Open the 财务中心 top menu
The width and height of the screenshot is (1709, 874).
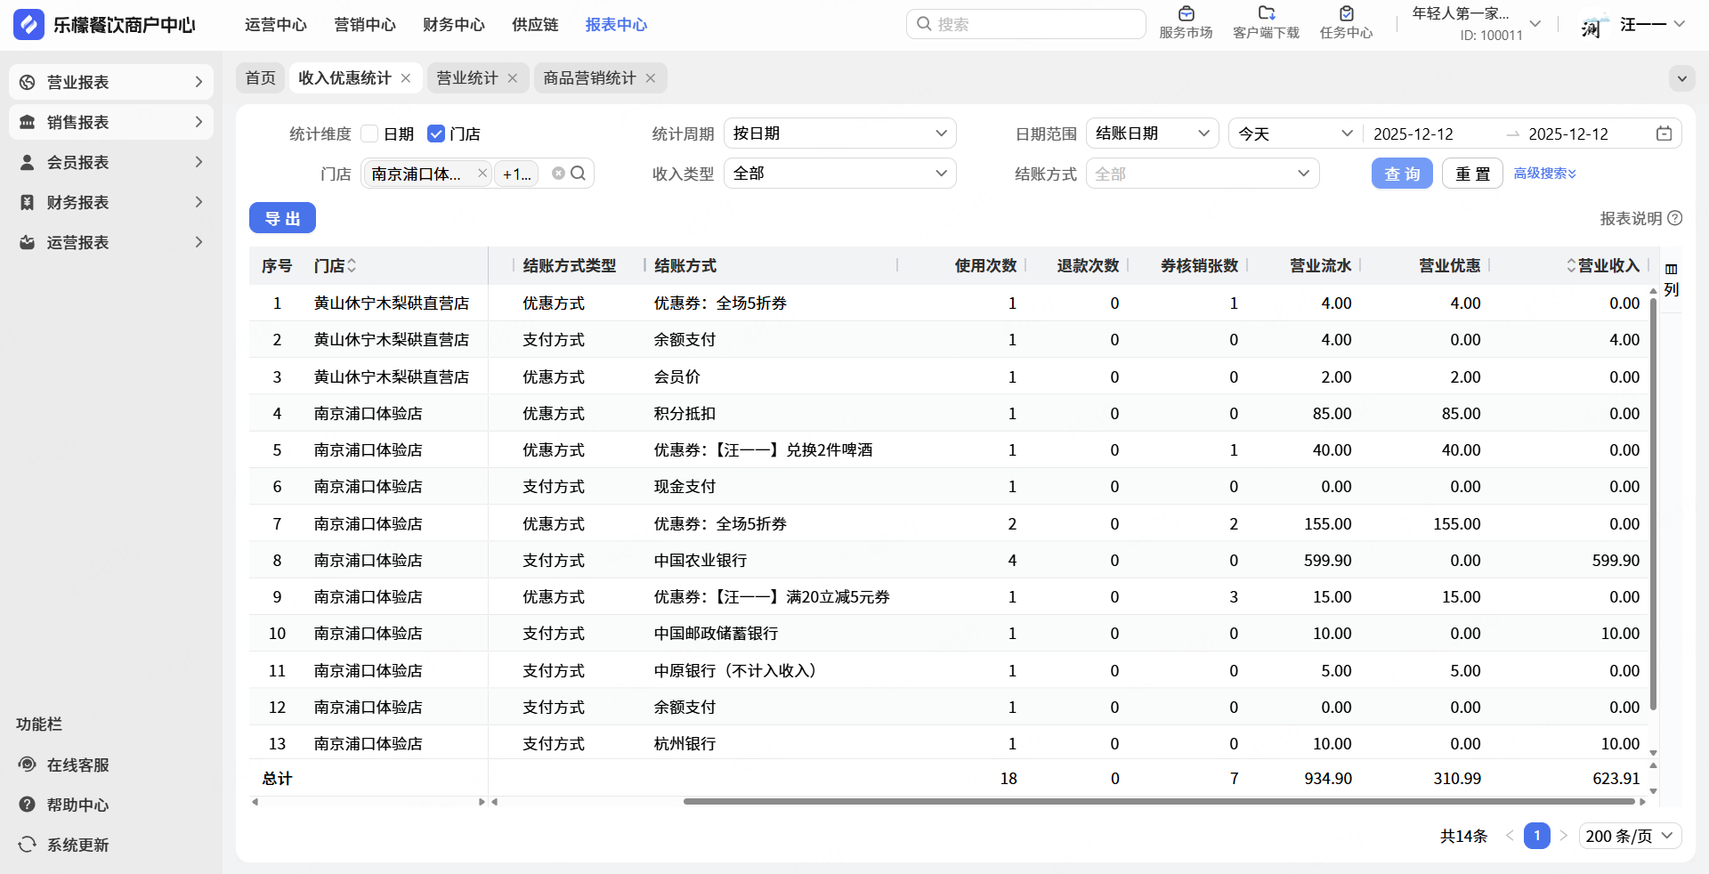tap(454, 25)
